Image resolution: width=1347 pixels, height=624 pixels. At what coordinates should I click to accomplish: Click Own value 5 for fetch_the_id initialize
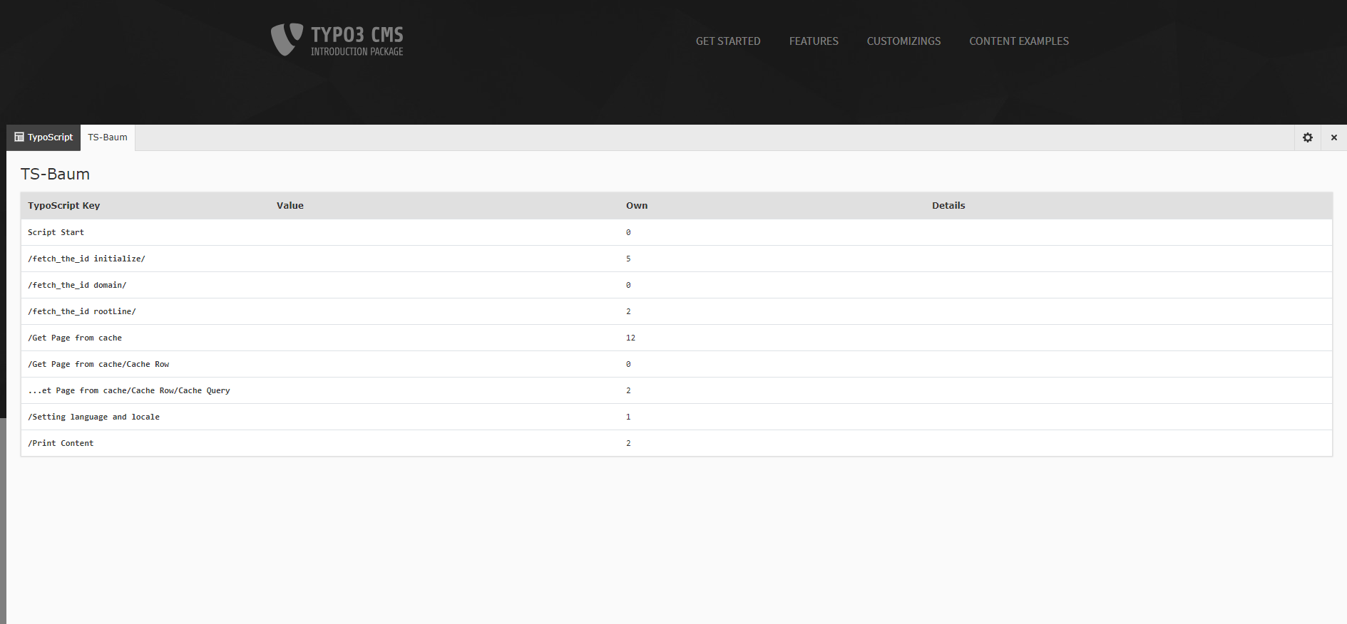[x=628, y=259]
